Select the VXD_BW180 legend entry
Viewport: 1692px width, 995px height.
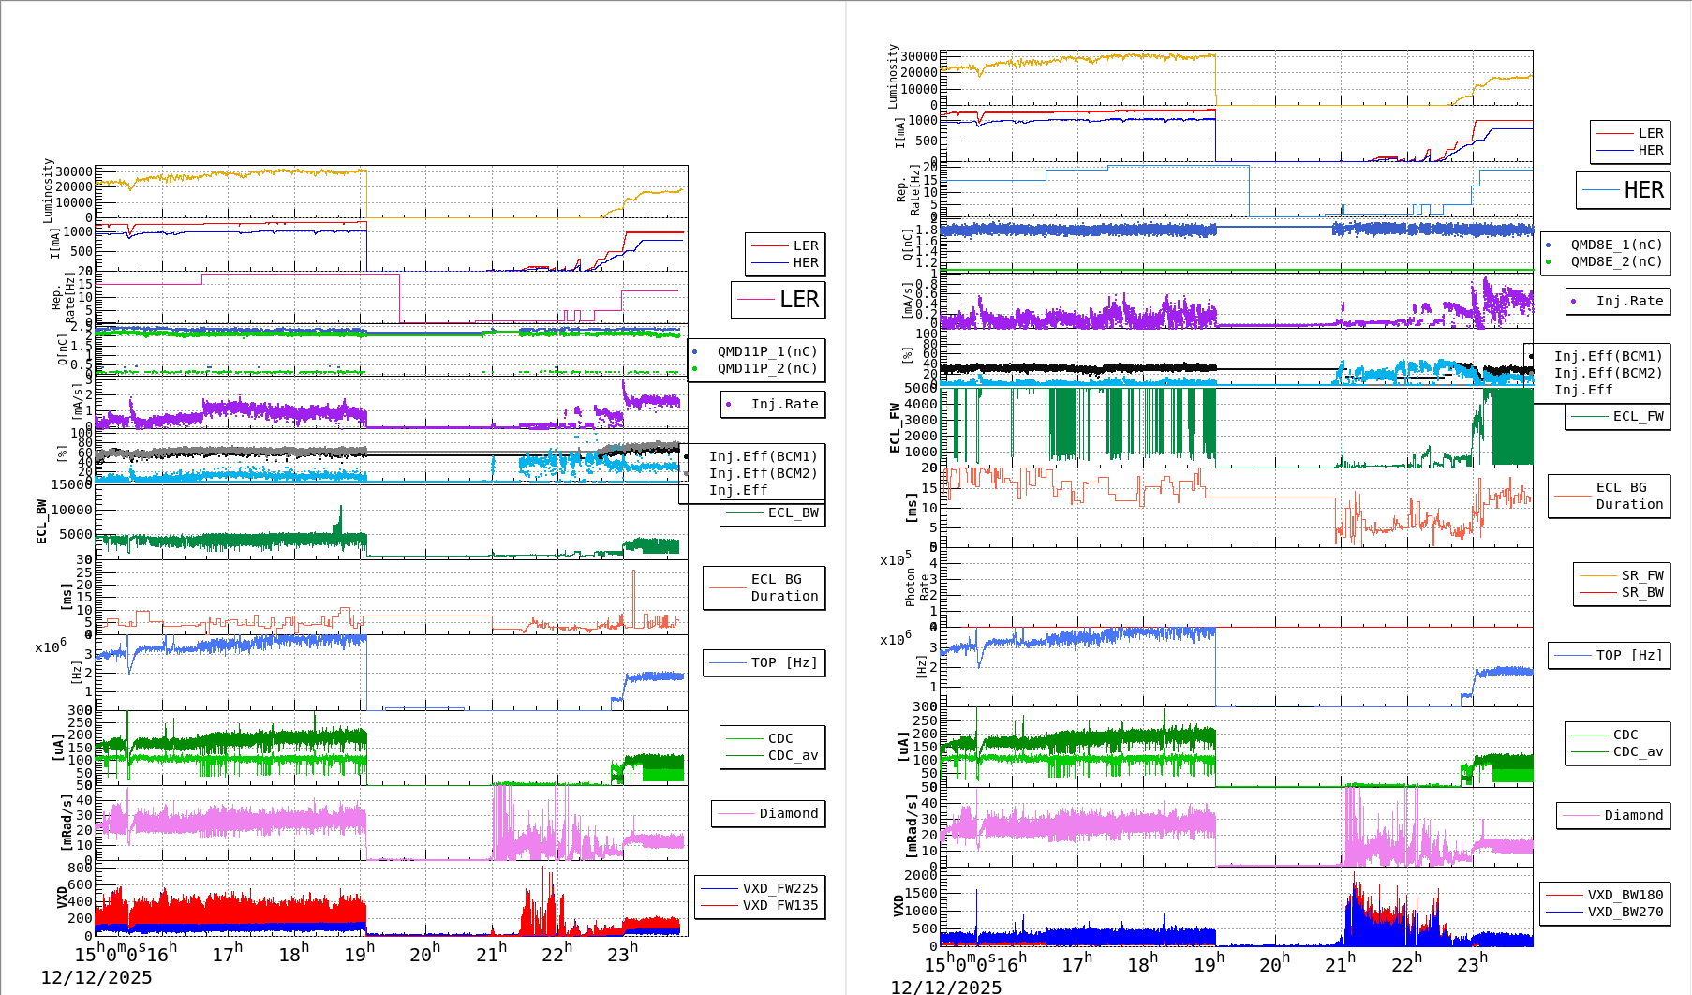click(x=1625, y=895)
